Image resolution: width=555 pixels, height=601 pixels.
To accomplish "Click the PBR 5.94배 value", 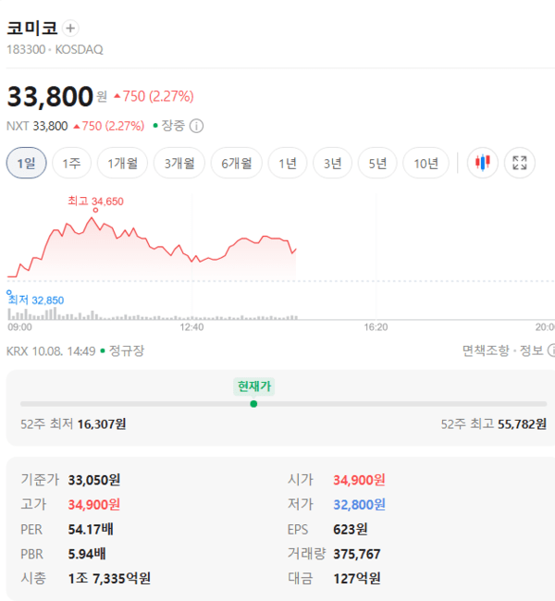I will pos(87,554).
